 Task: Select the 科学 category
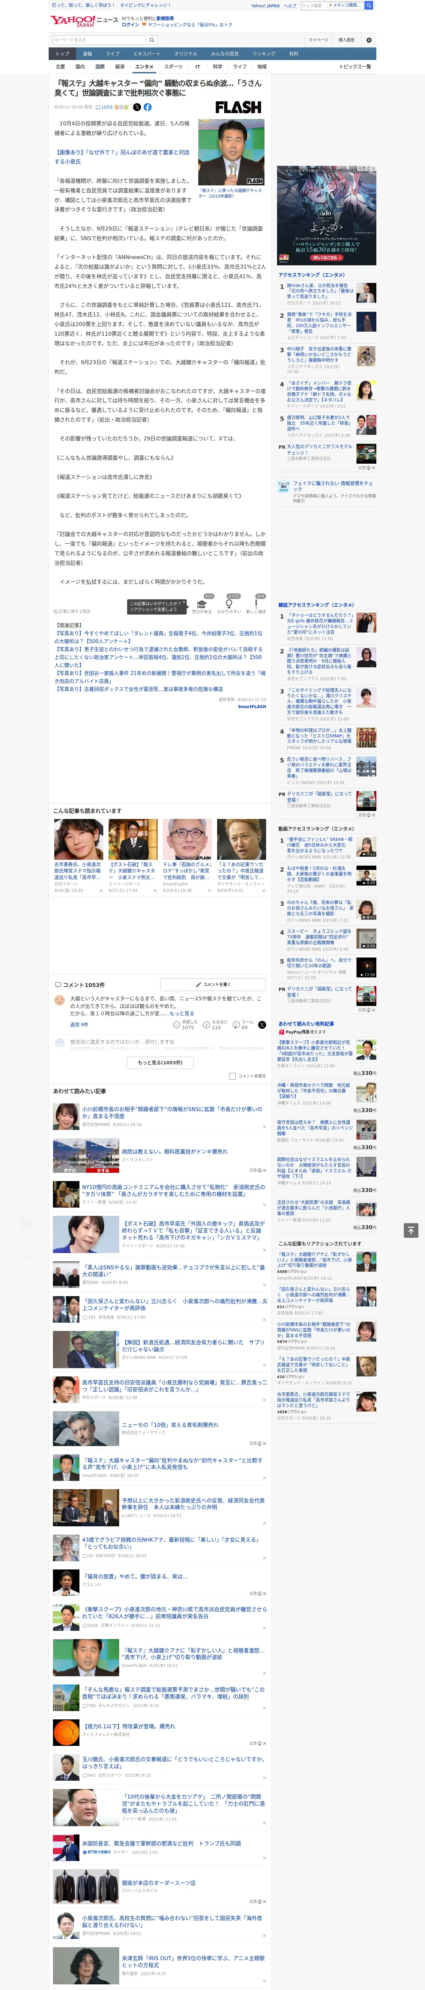point(217,66)
